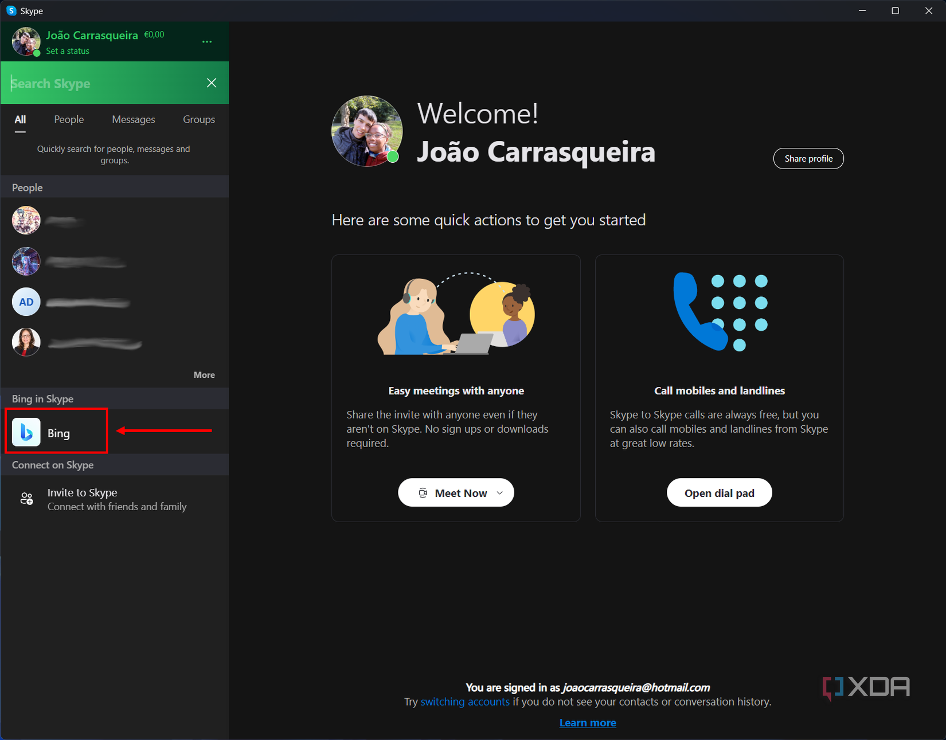The width and height of the screenshot is (946, 740).
Task: Switch to the Groups tab
Action: pyautogui.click(x=199, y=119)
